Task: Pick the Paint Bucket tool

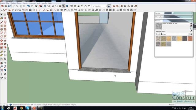Action: [x=2, y=18]
